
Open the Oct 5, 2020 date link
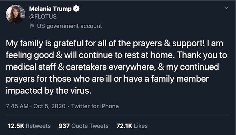(x=49, y=106)
